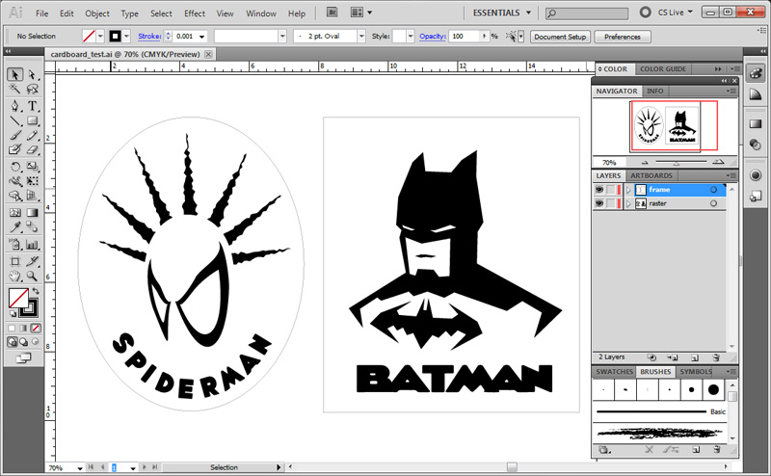The height and width of the screenshot is (476, 771).
Task: Open the CS Live dropdown
Action: tap(676, 13)
